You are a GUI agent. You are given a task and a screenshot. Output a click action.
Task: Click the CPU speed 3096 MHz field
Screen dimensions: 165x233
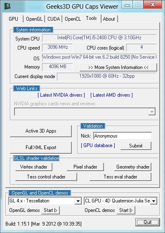pyautogui.click(x=58, y=48)
